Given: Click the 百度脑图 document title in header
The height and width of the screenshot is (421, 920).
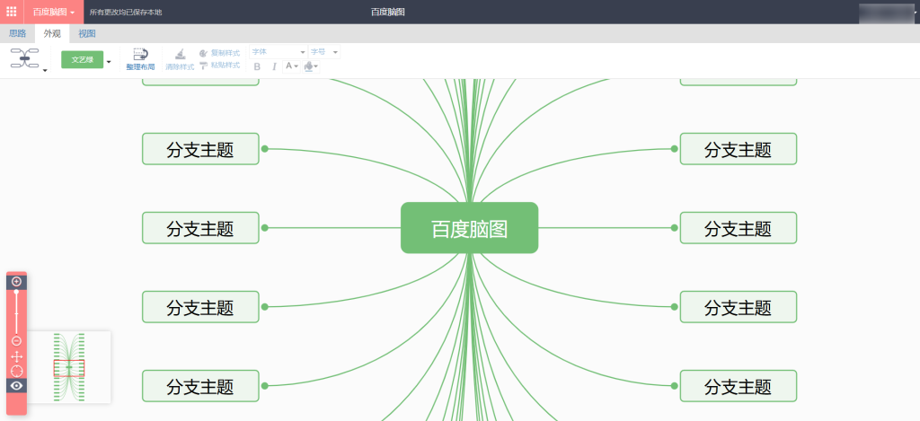Looking at the screenshot, I should pyautogui.click(x=388, y=12).
